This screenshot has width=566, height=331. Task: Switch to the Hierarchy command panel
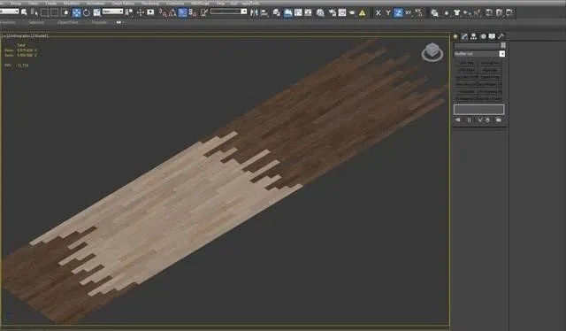[473, 36]
